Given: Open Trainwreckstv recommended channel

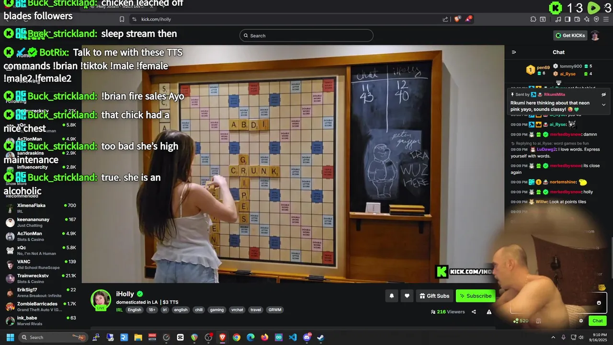Looking at the screenshot, I should [41, 278].
